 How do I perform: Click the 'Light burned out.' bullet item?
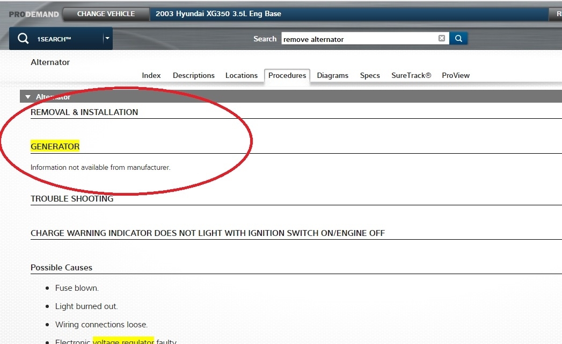86,306
